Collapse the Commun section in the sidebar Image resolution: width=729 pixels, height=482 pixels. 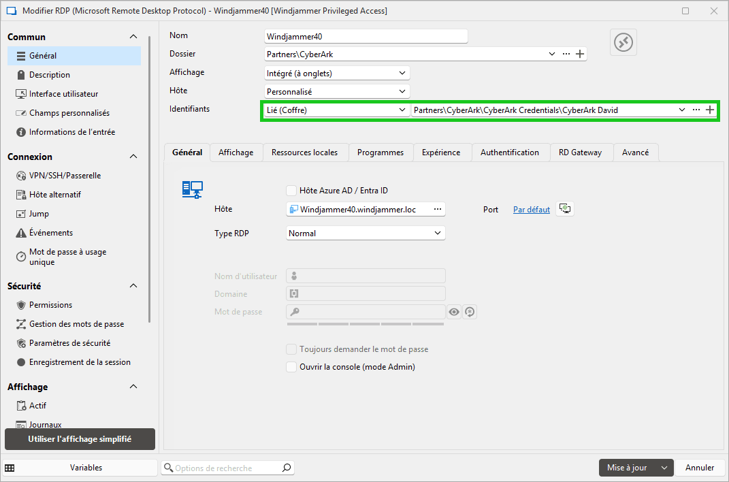coord(133,37)
